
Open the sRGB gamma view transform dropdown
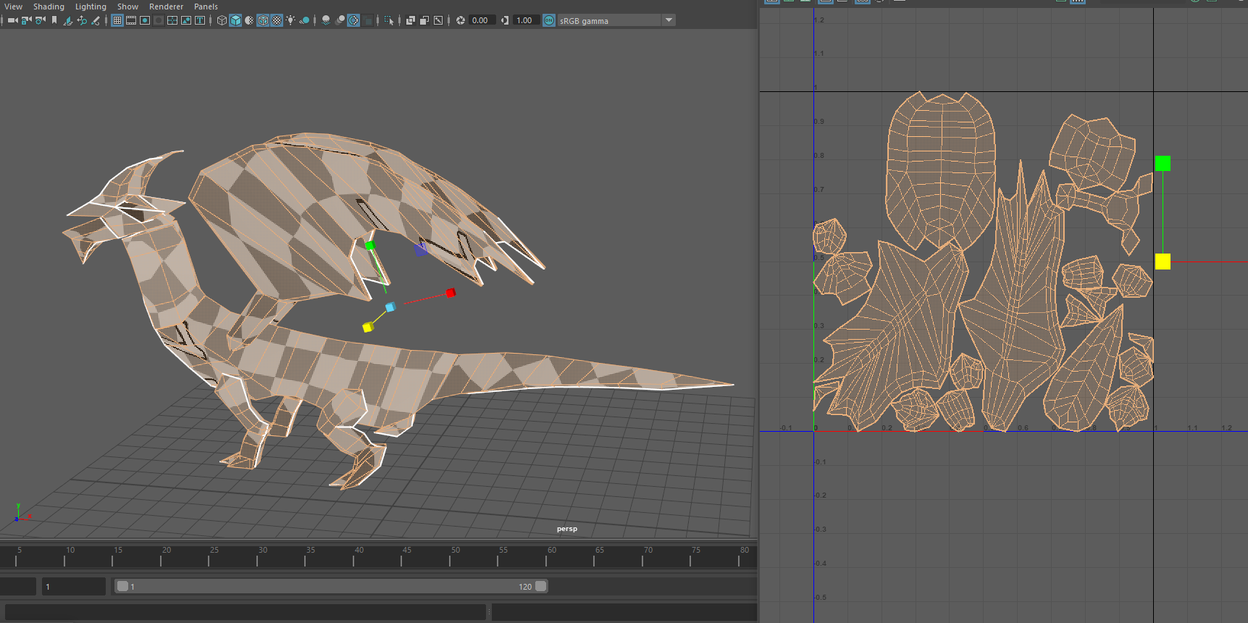(x=669, y=20)
